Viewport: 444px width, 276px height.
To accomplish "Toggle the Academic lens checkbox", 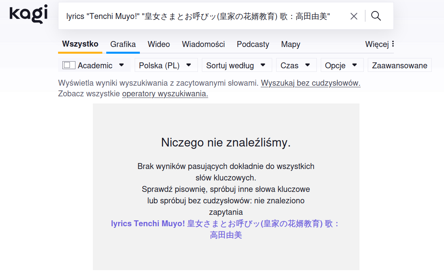I will click(69, 65).
